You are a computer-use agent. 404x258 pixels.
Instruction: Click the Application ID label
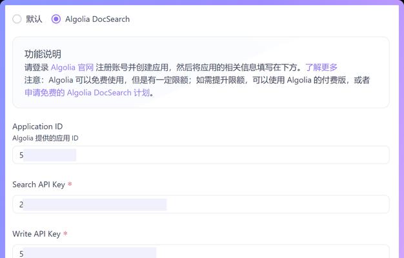[37, 126]
